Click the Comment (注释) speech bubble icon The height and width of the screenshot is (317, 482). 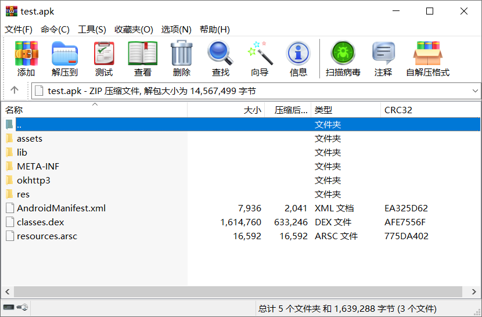point(383,53)
